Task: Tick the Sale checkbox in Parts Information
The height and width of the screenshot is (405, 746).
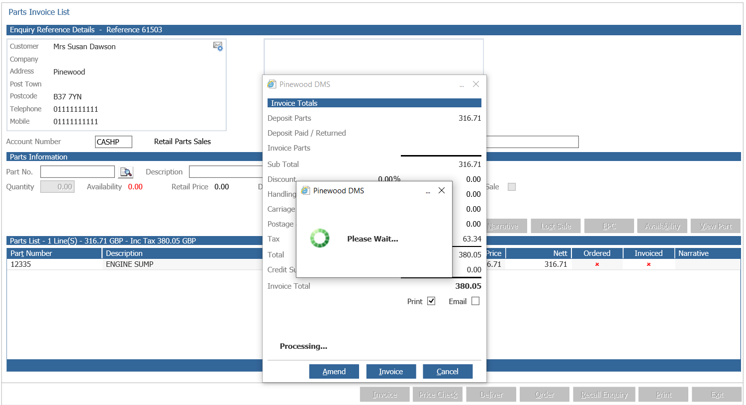Action: click(x=512, y=187)
